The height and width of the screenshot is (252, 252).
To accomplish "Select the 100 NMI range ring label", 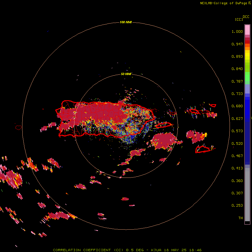I will (126, 22).
